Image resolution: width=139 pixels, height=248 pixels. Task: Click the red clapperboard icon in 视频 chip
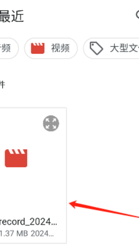pos(38,48)
